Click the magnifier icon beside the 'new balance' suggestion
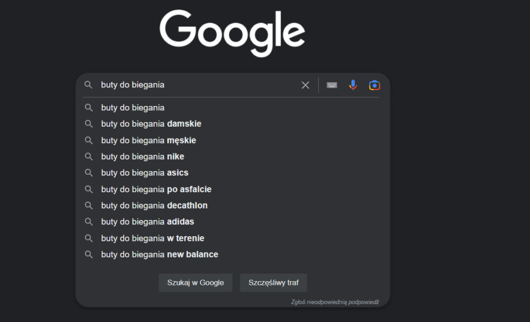Image resolution: width=530 pixels, height=322 pixels. [x=89, y=254]
